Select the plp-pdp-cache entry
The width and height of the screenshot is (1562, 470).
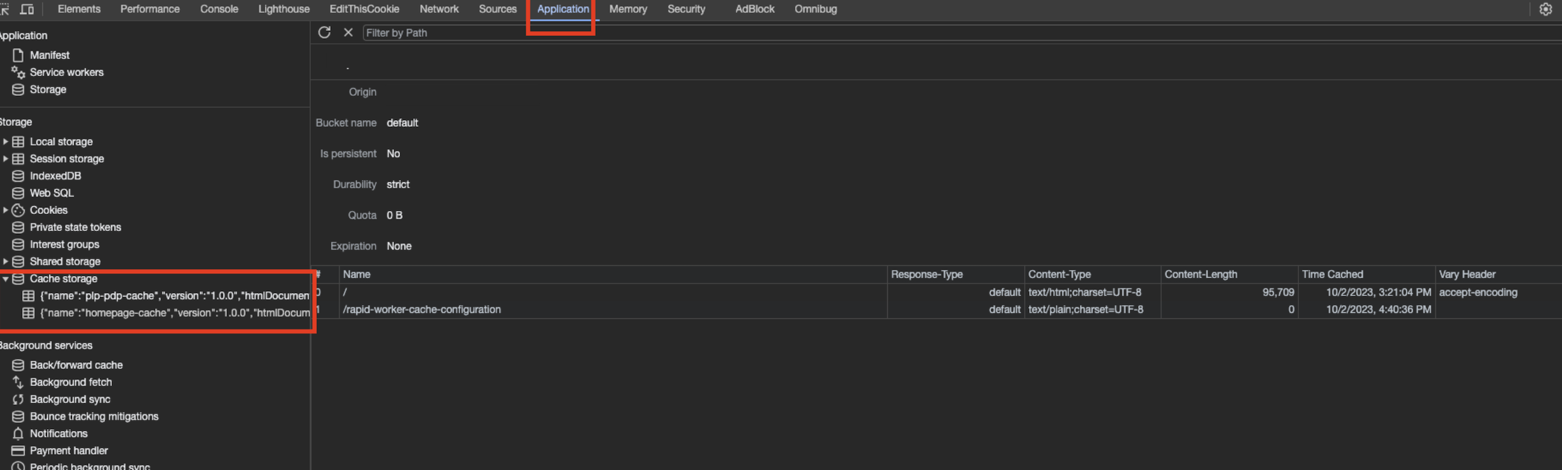166,296
